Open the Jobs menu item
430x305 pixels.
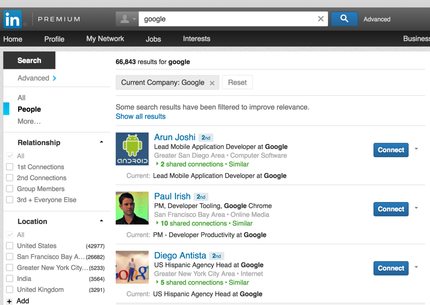pos(153,39)
